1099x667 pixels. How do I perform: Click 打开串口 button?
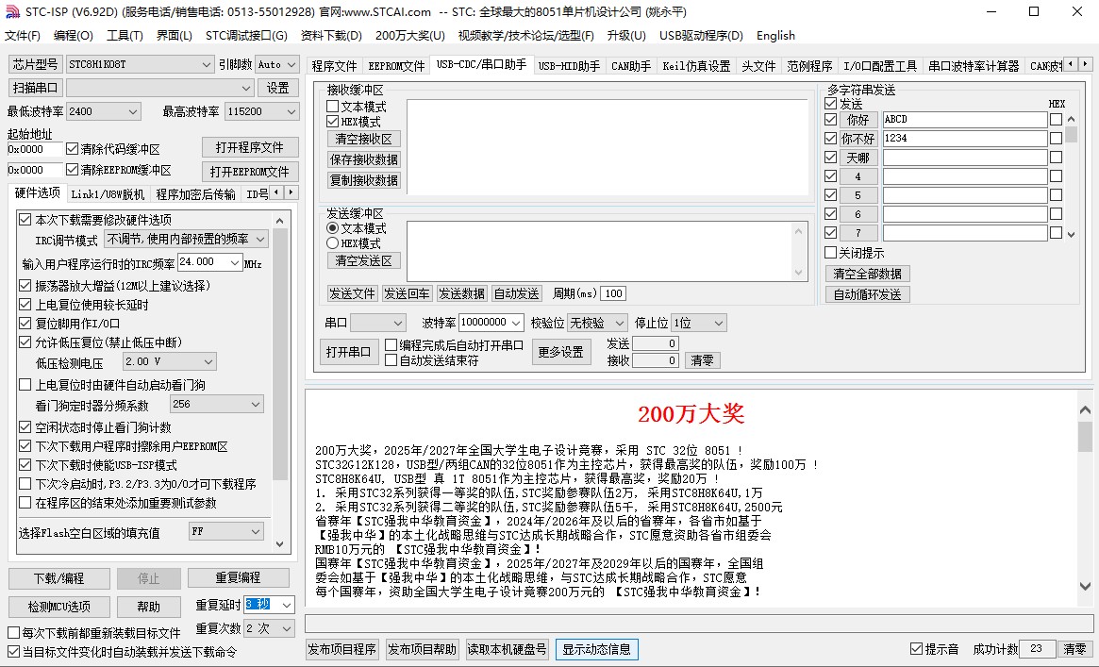(348, 352)
